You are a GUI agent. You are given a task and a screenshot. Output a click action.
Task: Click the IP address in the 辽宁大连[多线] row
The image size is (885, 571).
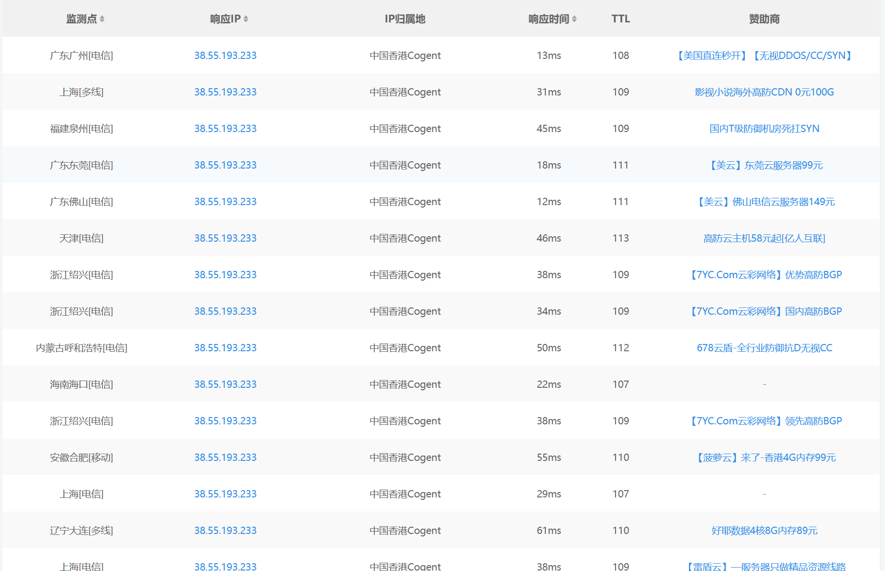(225, 531)
